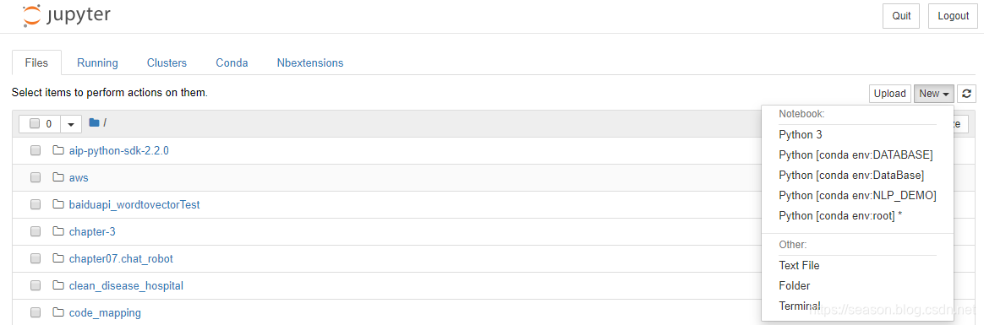Click the Logout button

click(x=954, y=16)
